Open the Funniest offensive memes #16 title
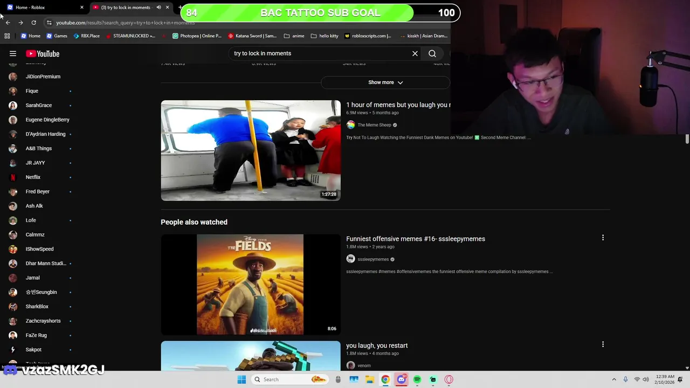Screen dimensions: 690x388 click(x=416, y=239)
